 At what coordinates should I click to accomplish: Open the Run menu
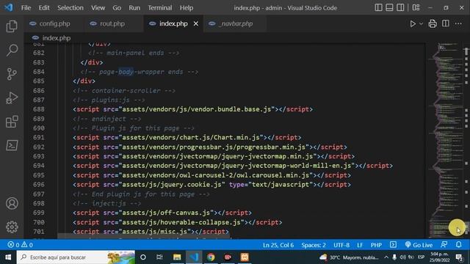(134, 8)
